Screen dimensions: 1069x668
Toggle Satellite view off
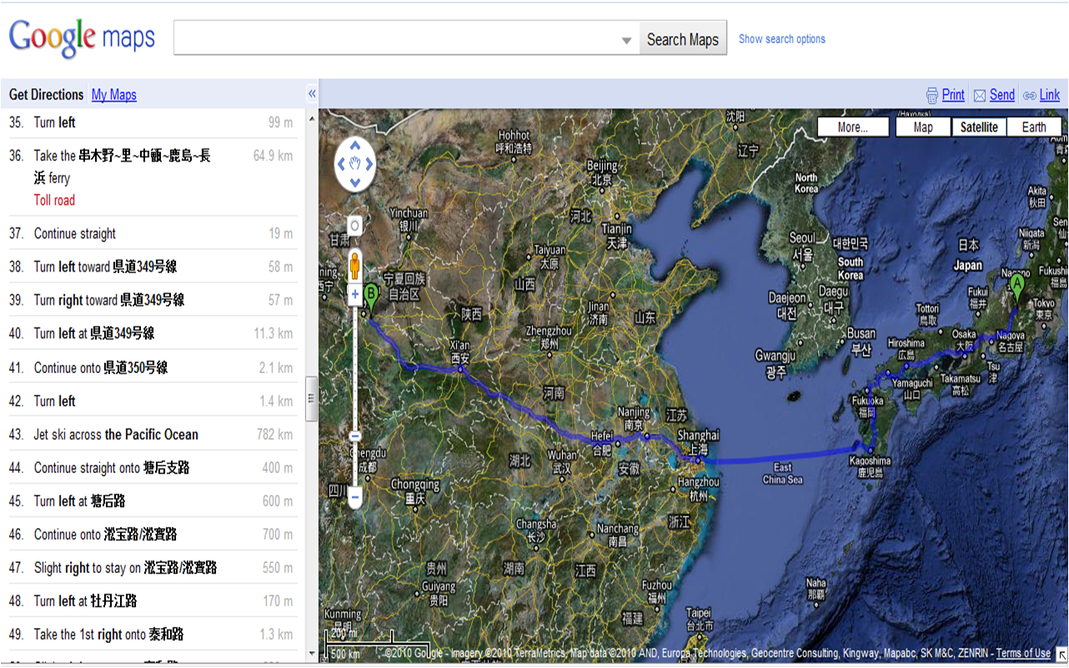click(979, 127)
